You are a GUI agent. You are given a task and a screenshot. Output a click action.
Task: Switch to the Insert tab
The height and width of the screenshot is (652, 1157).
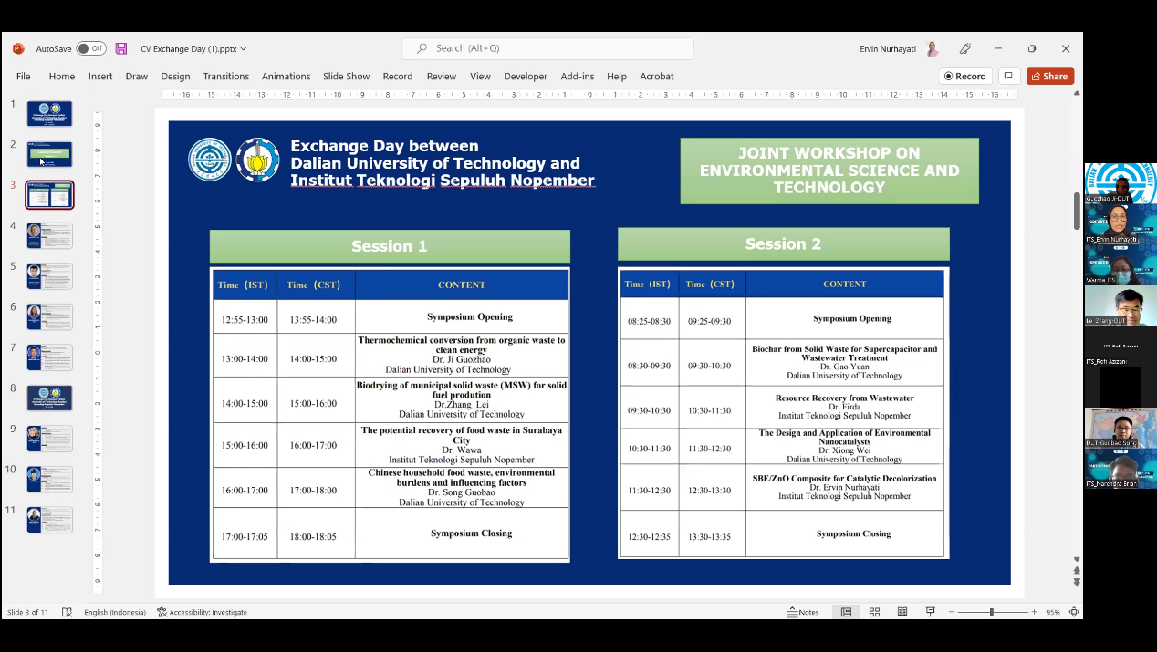click(100, 77)
